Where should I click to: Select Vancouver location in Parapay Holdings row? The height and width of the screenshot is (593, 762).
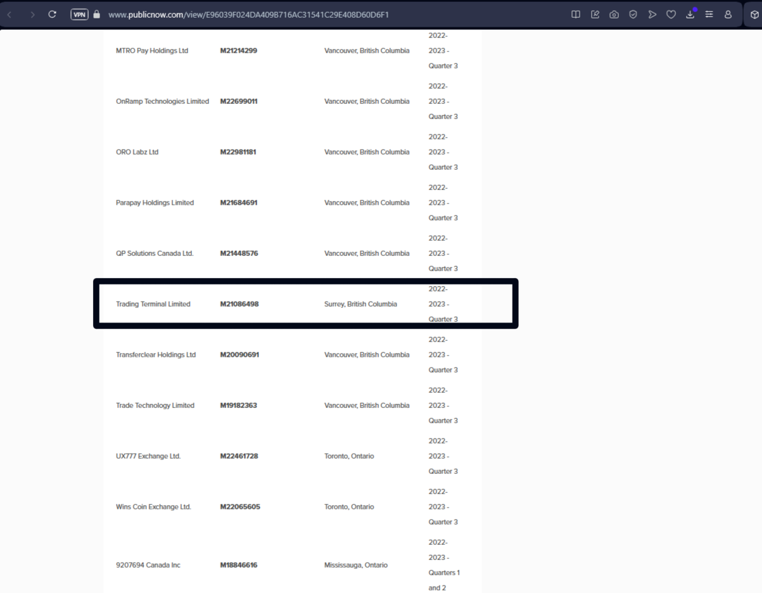[x=367, y=203]
